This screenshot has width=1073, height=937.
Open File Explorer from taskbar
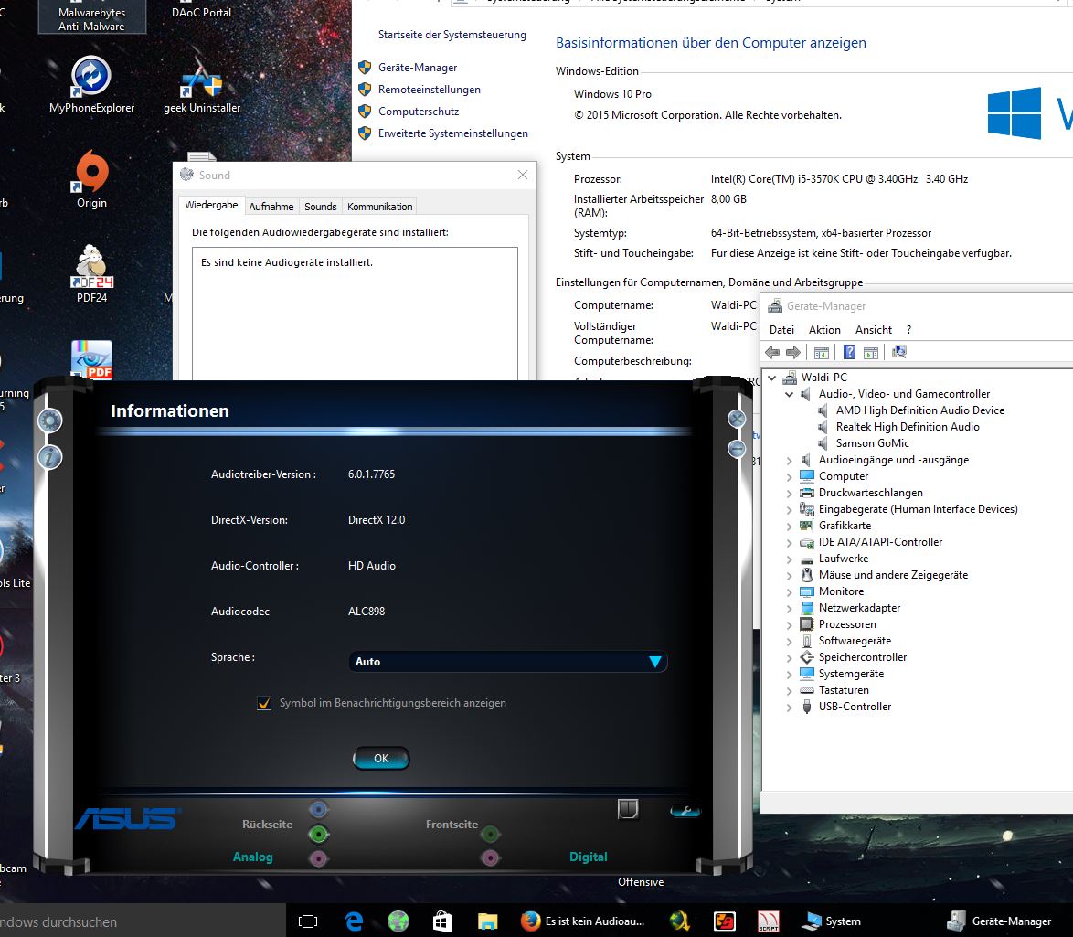pos(487,921)
